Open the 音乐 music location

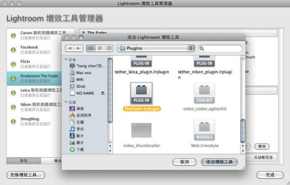coord(77,129)
